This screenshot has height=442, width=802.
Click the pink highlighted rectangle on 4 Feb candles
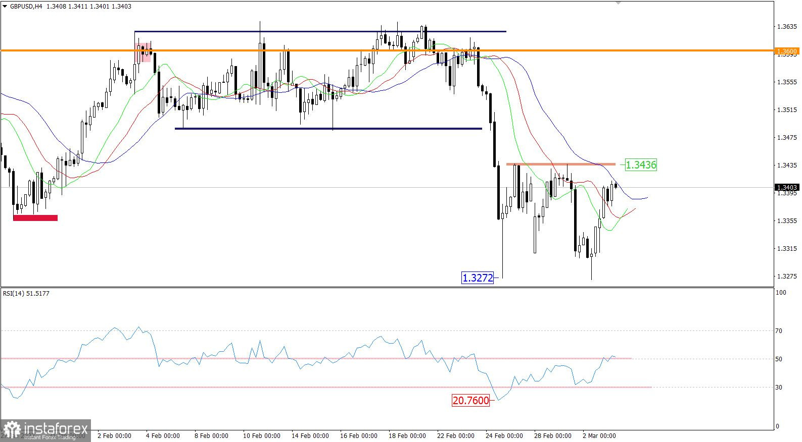tap(143, 52)
